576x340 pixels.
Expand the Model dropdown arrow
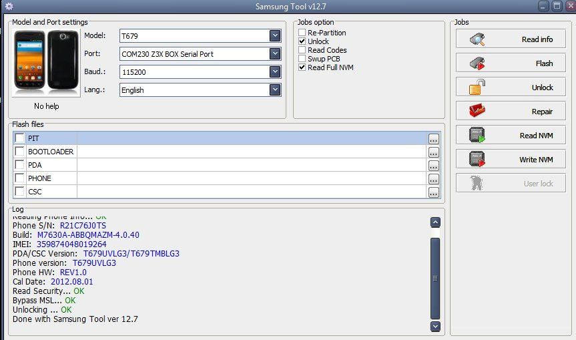tap(275, 35)
